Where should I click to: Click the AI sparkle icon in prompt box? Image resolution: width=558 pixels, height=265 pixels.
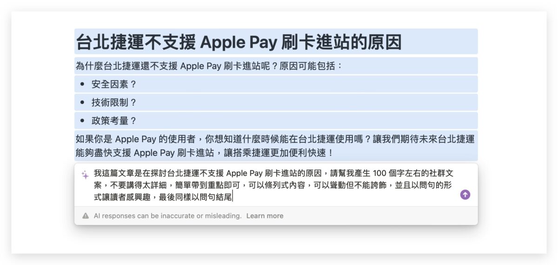click(85, 175)
